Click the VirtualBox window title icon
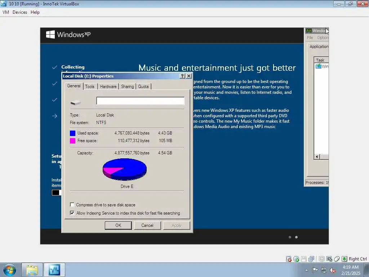The image size is (369, 277). [x=4, y=4]
